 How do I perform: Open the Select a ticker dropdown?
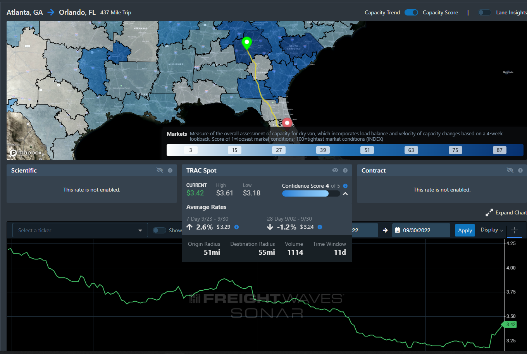80,230
